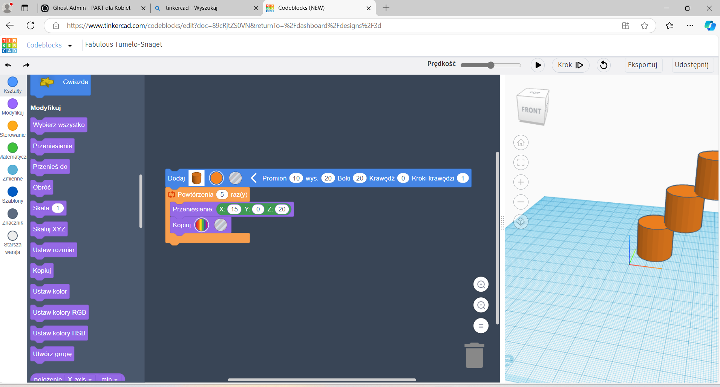Select the cylinder shape icon in Dodaj block
The image size is (720, 387).
pos(196,178)
